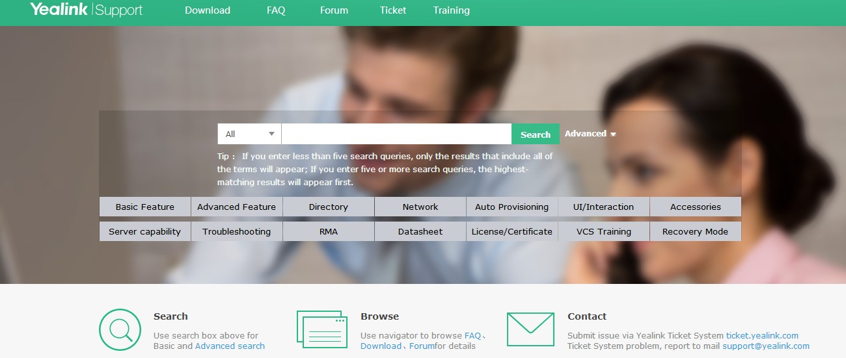Select the Datasheet category
This screenshot has width=846, height=358.
(420, 231)
